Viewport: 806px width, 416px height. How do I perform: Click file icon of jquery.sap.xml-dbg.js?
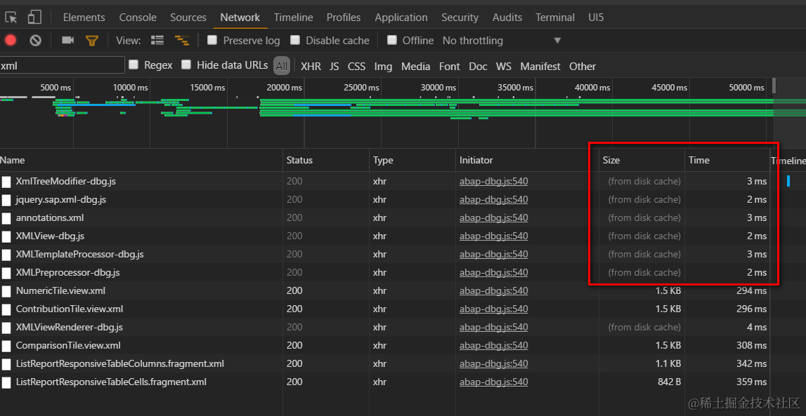(6, 200)
